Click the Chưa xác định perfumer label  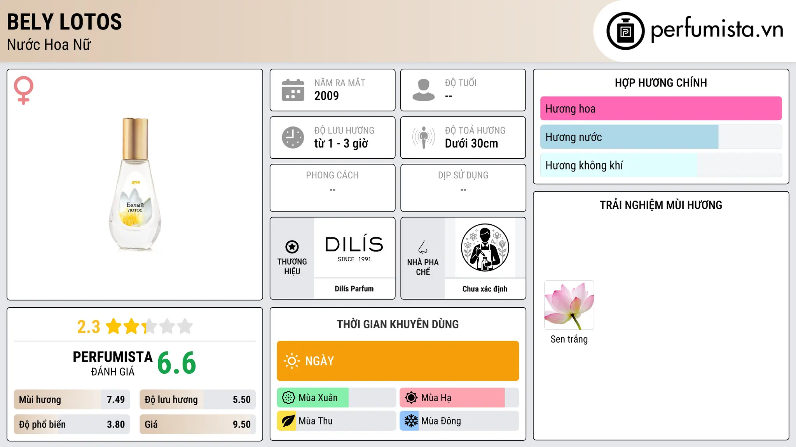pos(485,289)
